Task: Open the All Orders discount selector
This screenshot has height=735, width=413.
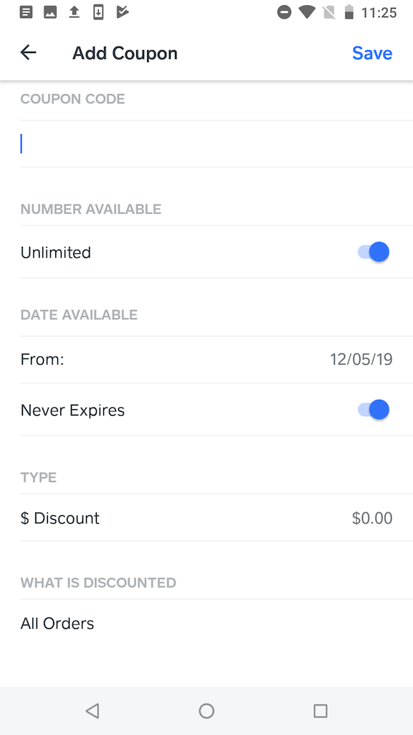Action: [206, 623]
